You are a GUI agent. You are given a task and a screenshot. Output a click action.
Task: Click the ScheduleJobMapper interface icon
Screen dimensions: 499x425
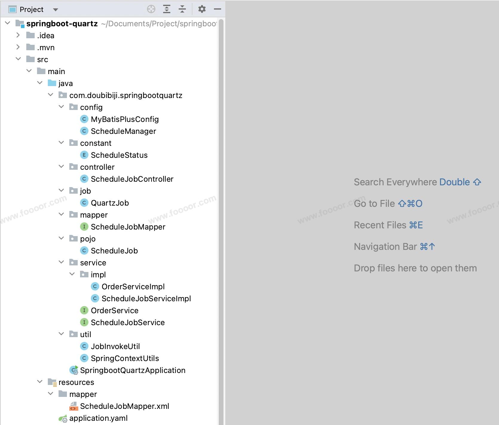tap(84, 227)
